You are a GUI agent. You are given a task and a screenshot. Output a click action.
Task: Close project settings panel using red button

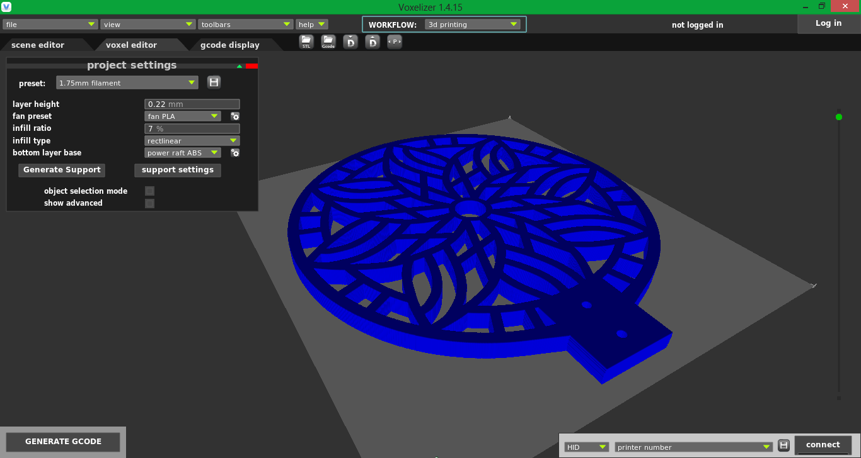point(251,66)
